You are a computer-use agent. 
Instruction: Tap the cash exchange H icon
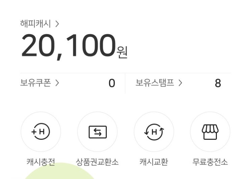click(x=154, y=132)
